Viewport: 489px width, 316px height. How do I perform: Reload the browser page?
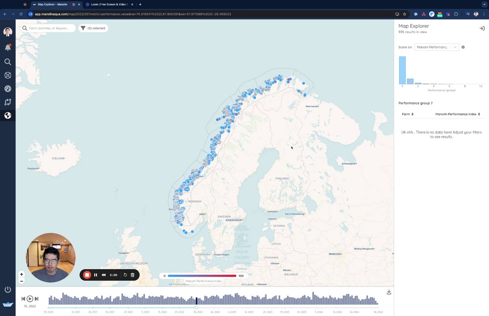21,14
